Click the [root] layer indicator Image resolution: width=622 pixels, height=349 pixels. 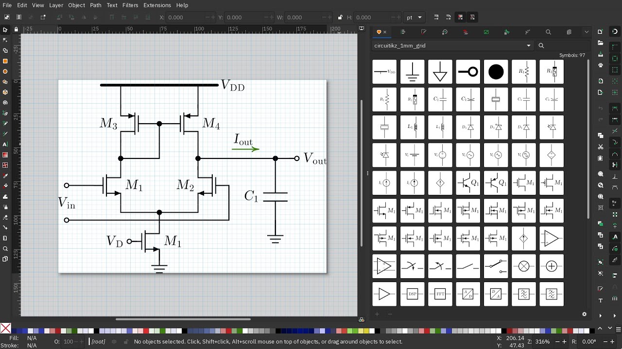(99, 342)
